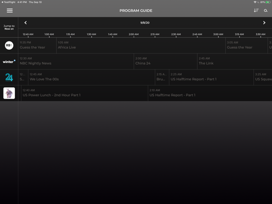
Task: Open NBC Nightly News program
Action: (76, 62)
